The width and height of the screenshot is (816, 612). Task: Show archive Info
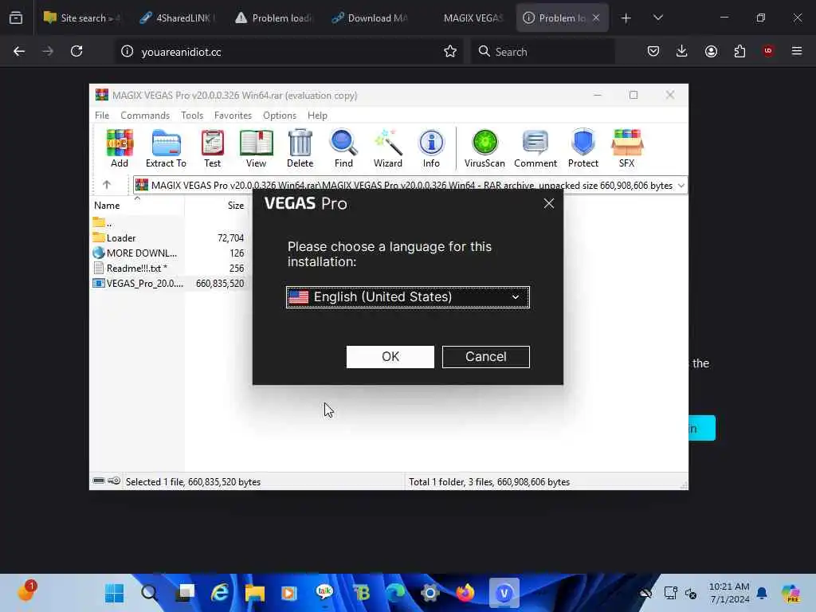pos(431,148)
